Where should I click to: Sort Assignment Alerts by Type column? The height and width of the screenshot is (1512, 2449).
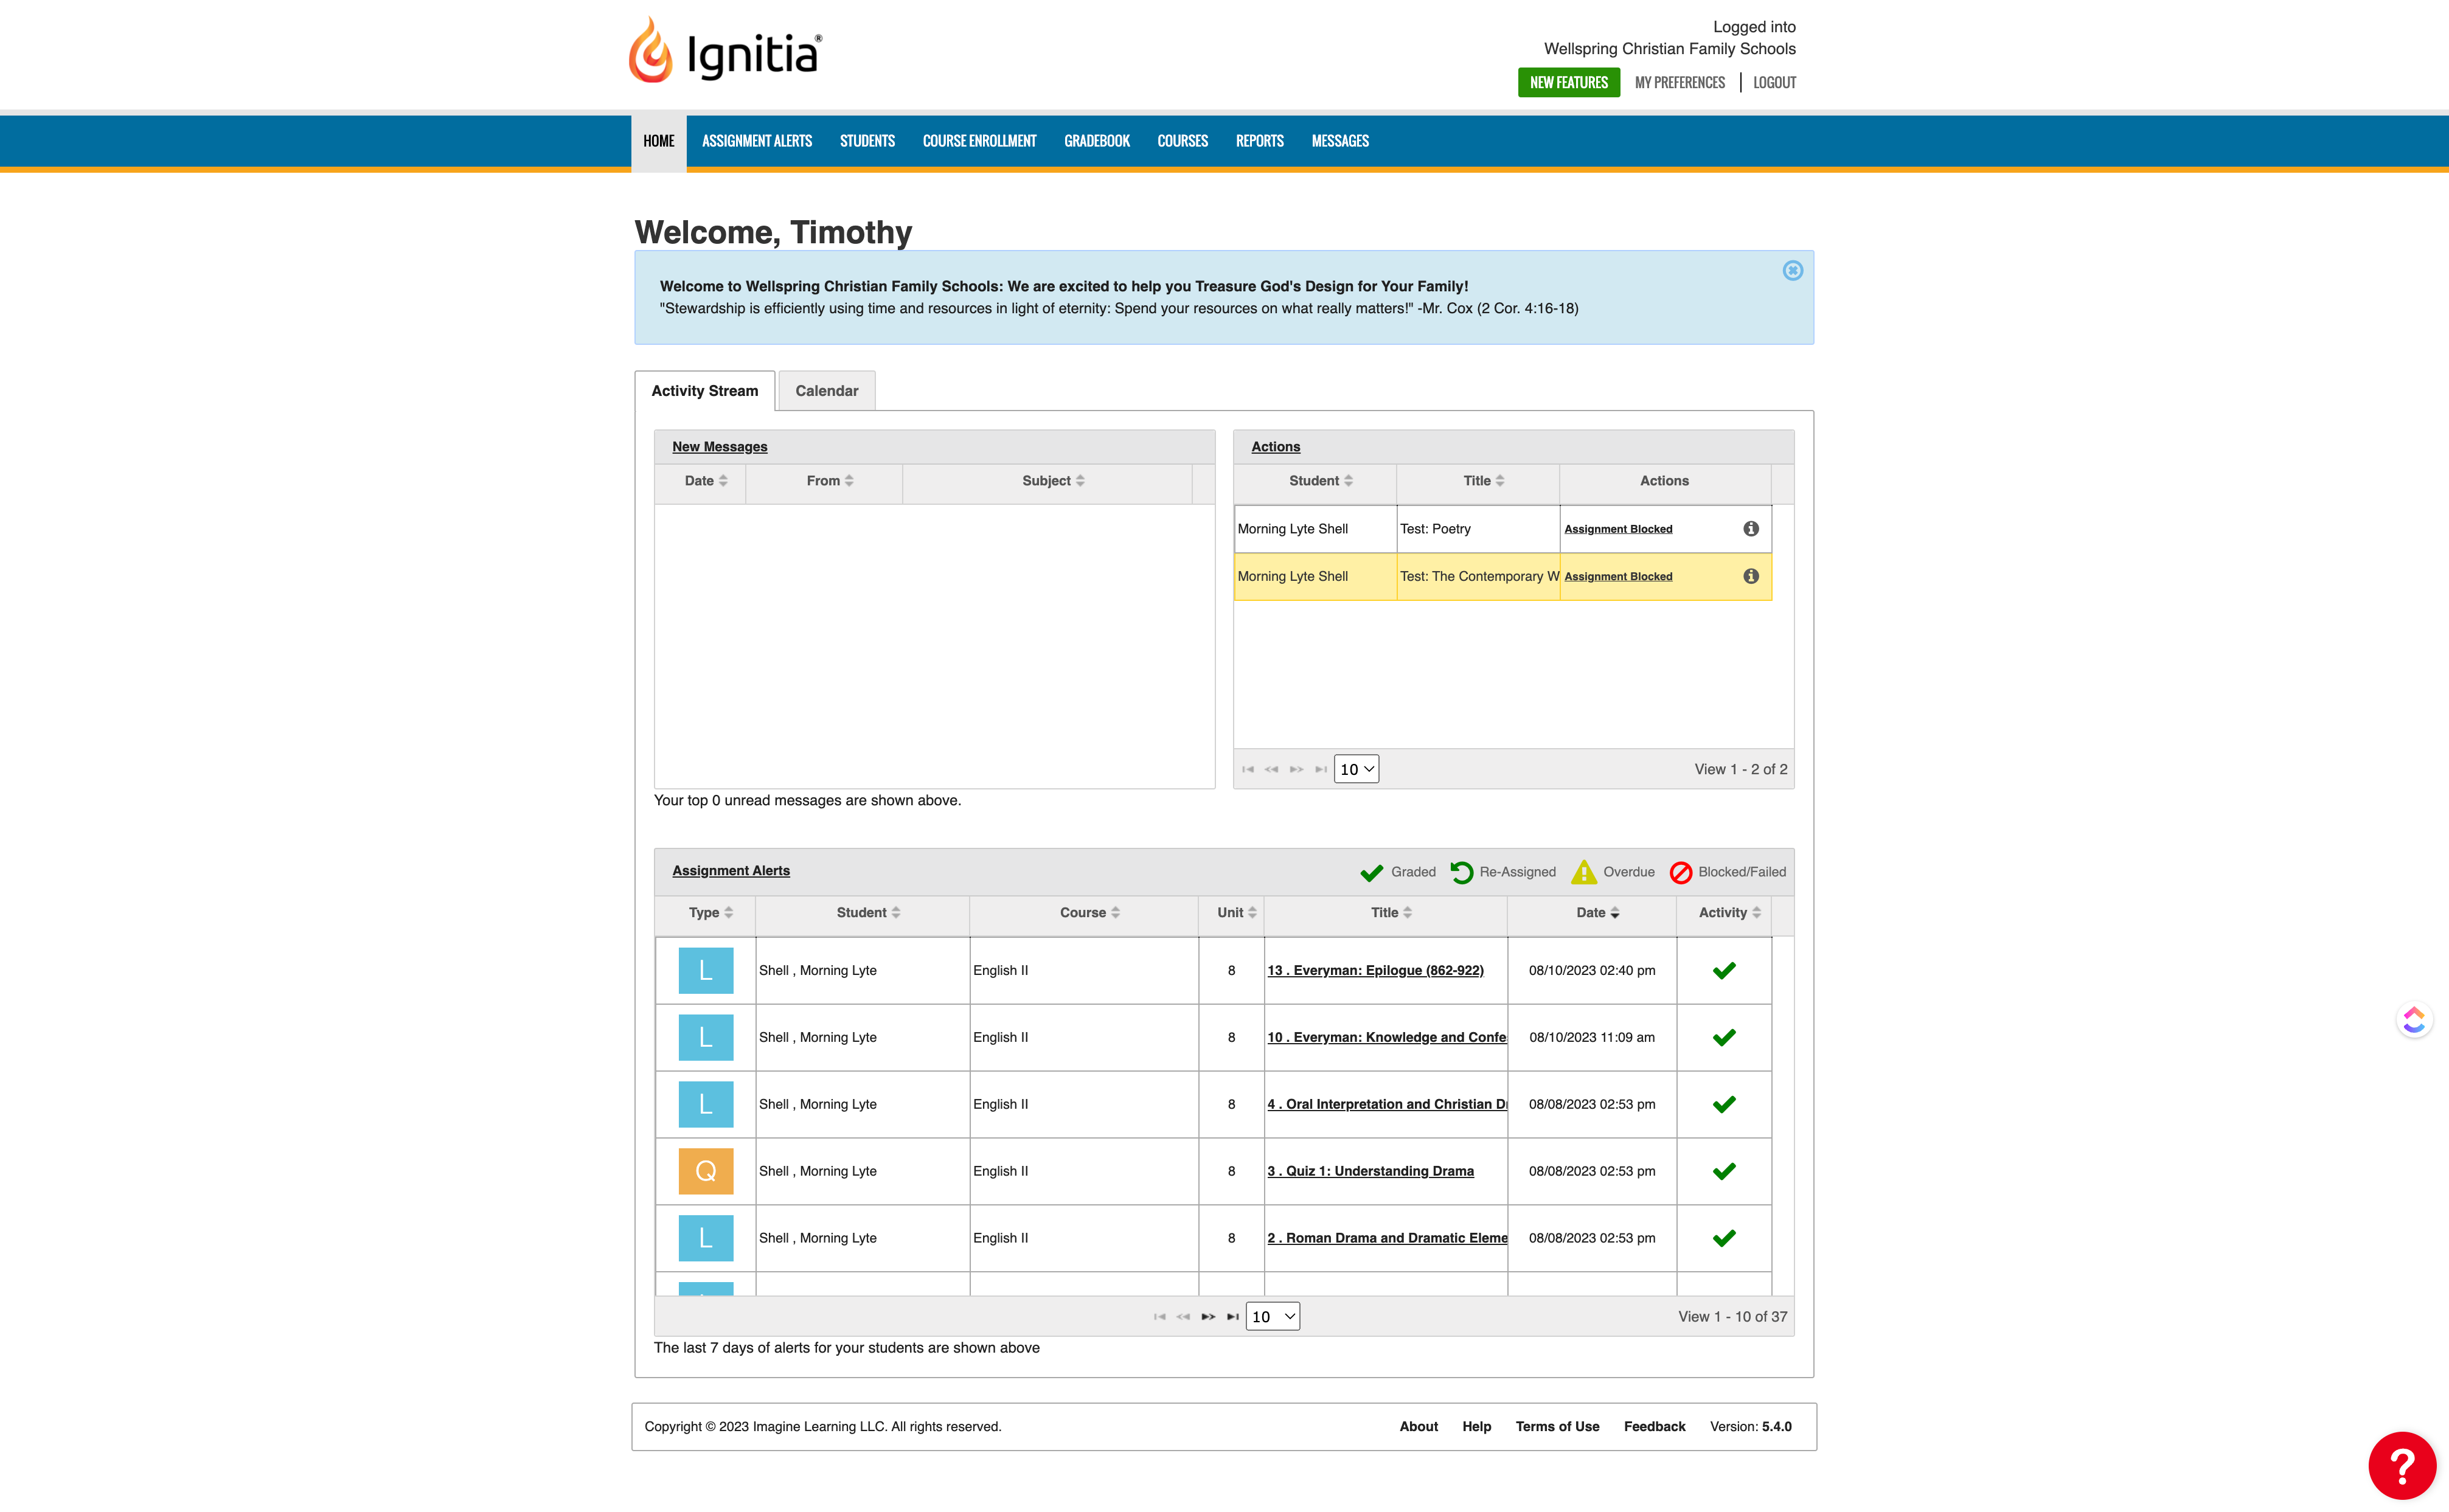[x=710, y=913]
